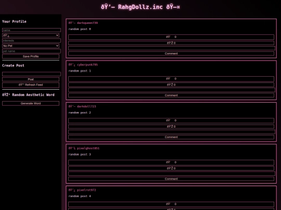This screenshot has width=281, height=210.
Task: Select the pixelrot972 username
Action: [86, 190]
